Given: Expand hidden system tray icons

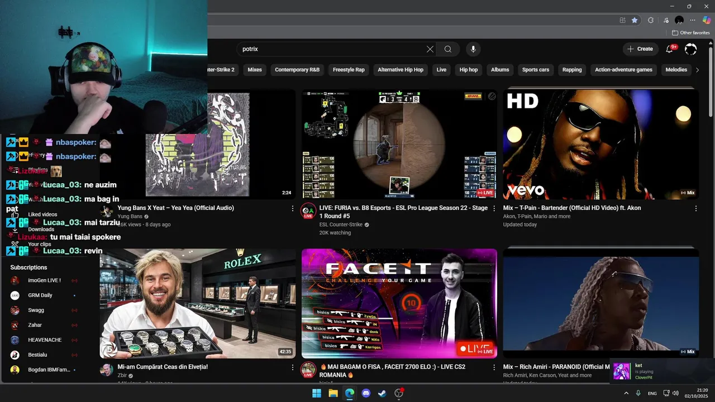Looking at the screenshot, I should tap(626, 393).
